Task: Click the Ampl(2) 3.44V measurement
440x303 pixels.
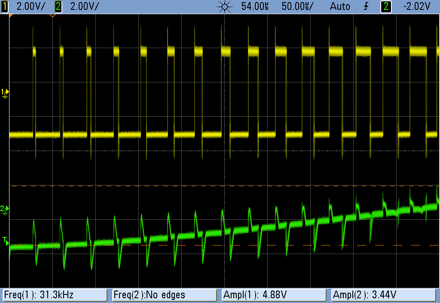Action: tap(384, 295)
